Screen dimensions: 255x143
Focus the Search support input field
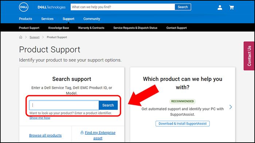64,105
